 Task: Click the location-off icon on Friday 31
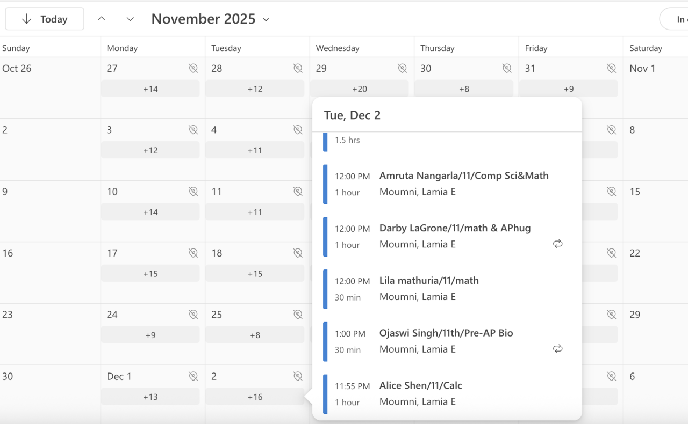[x=611, y=68]
